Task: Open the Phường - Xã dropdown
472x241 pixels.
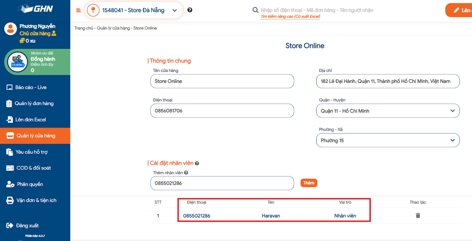Action: point(388,140)
